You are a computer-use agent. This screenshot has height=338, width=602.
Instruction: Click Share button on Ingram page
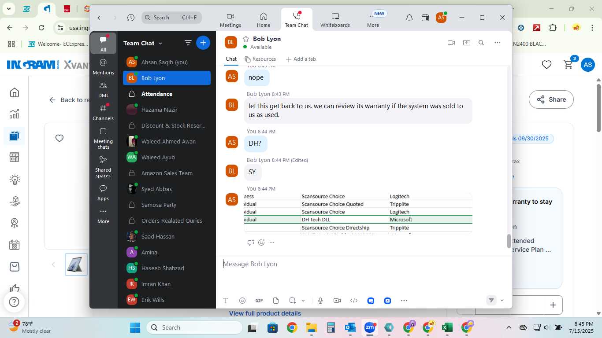(x=551, y=99)
